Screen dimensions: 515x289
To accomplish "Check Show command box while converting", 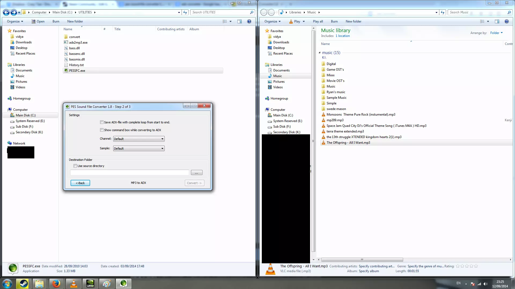I will pyautogui.click(x=102, y=130).
